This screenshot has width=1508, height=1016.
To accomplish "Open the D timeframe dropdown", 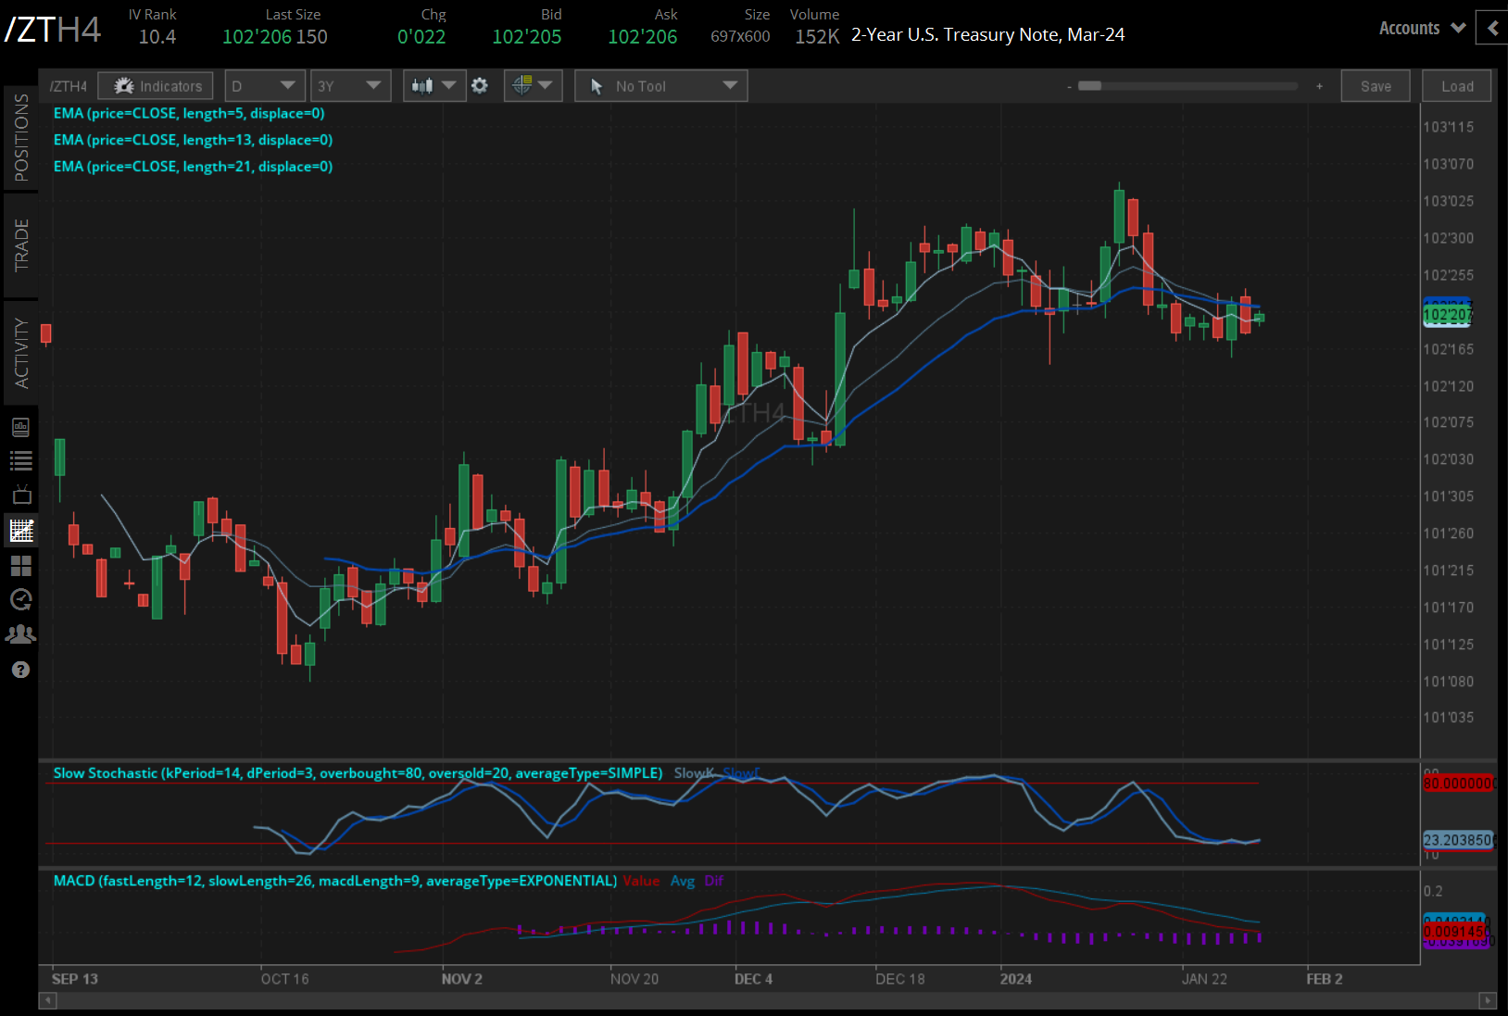I will point(265,85).
